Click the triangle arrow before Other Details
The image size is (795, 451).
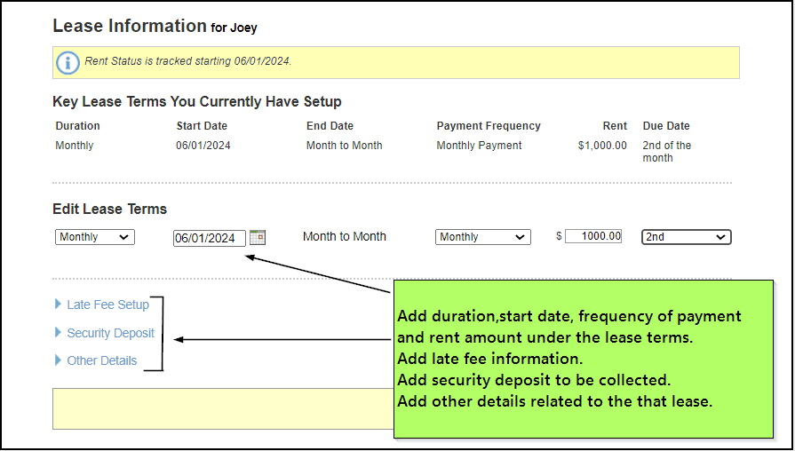tap(59, 360)
